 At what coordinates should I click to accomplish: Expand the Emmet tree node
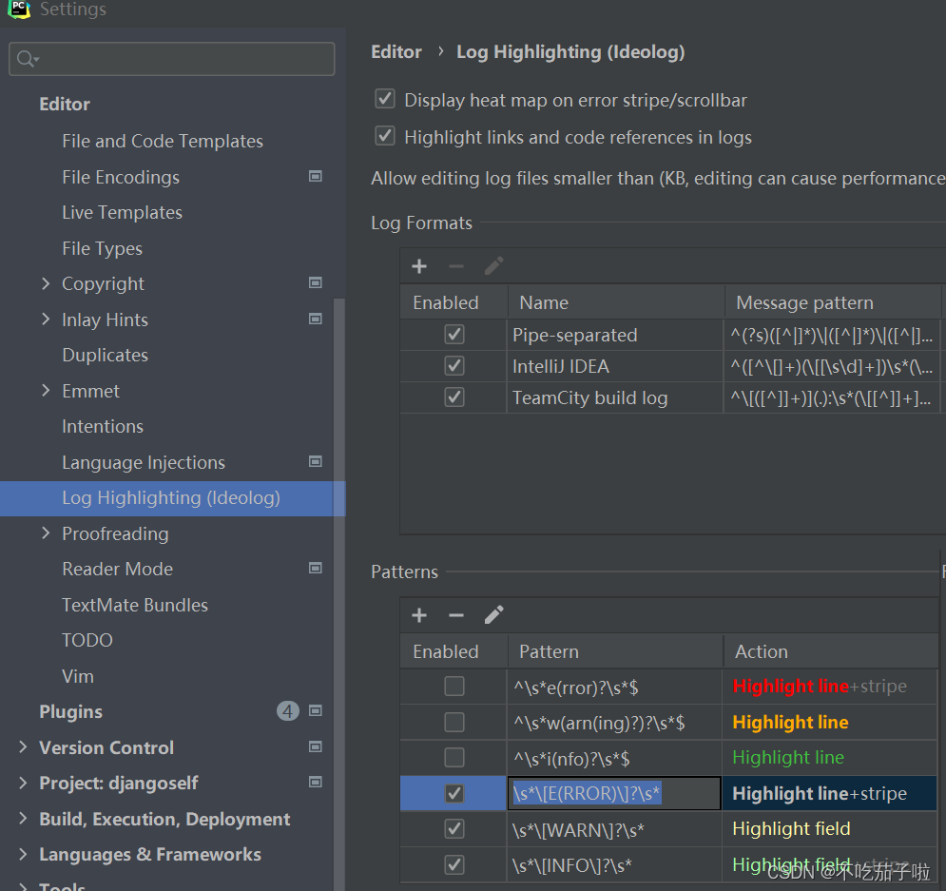[x=46, y=390]
